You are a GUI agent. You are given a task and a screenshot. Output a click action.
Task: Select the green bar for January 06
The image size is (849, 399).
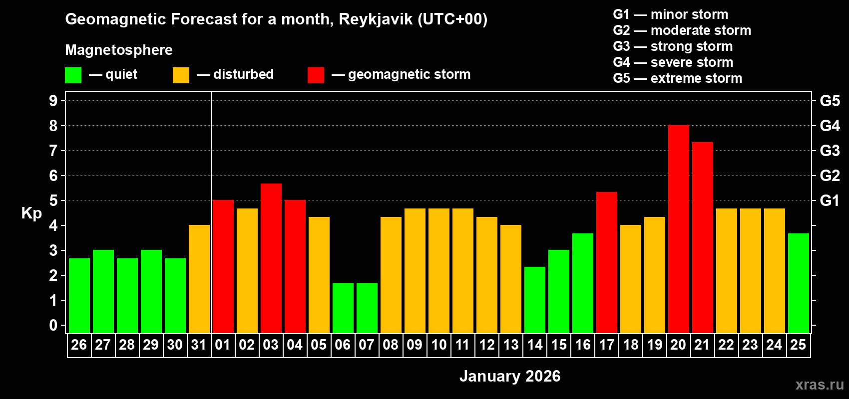[343, 308]
